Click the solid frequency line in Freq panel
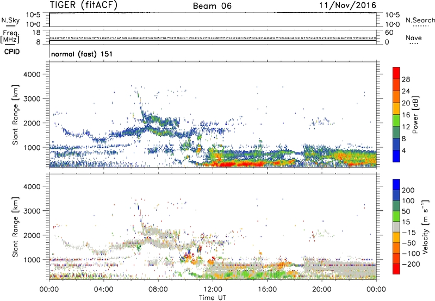Image resolution: width=435 pixels, height=301 pixels. point(213,40)
